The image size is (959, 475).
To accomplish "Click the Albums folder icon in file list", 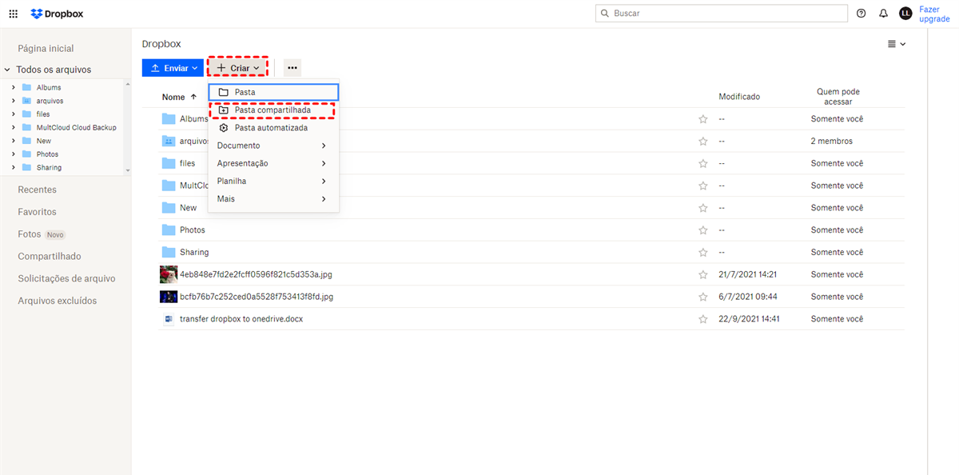I will 169,119.
